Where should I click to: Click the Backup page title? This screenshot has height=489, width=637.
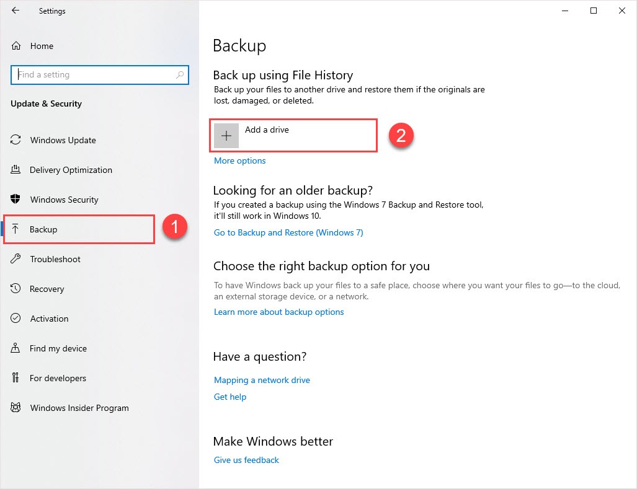239,45
